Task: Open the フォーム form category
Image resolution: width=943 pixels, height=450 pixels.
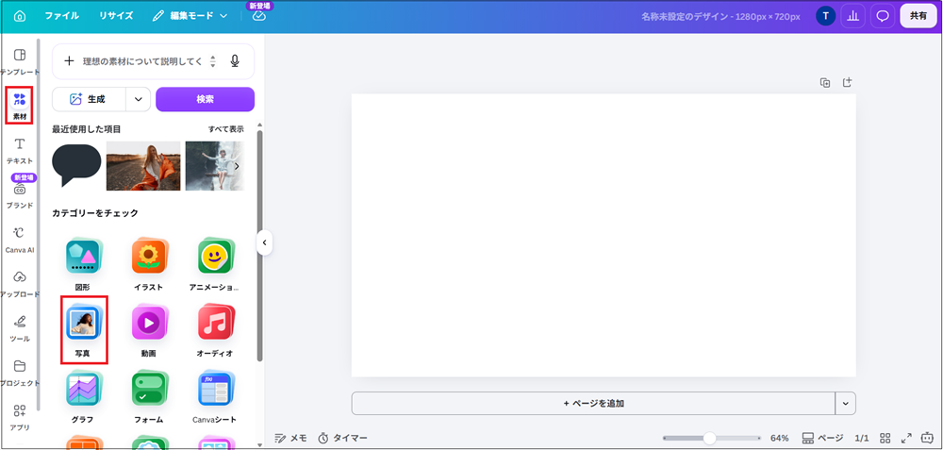Action: click(149, 397)
